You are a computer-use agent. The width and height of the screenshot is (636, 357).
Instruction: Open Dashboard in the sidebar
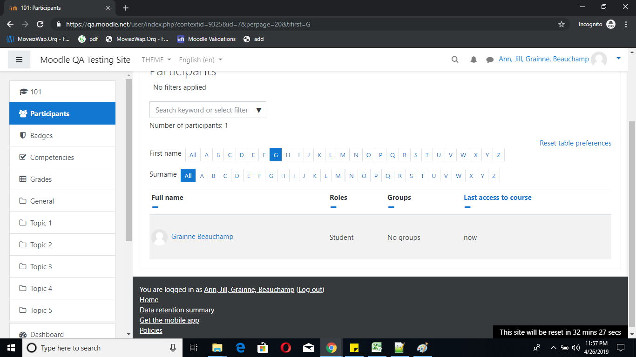pos(62,332)
